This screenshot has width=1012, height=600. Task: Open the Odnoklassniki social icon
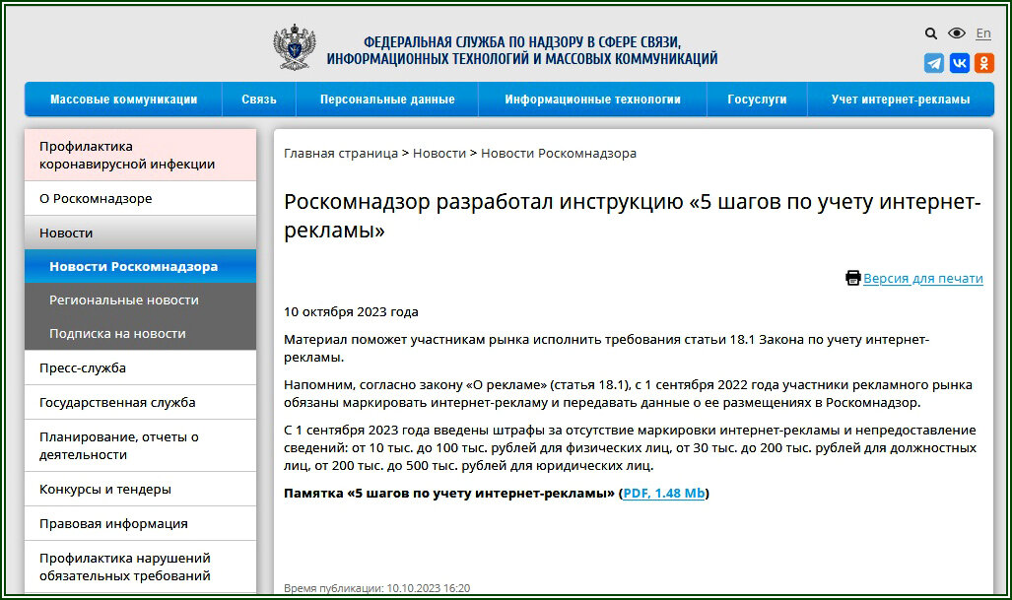984,63
